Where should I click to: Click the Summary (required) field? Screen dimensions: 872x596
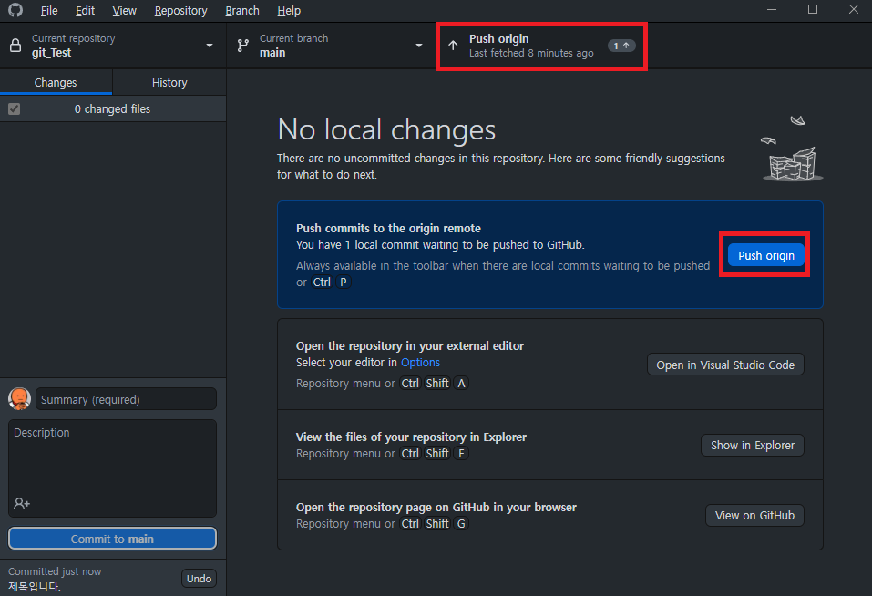coord(127,399)
